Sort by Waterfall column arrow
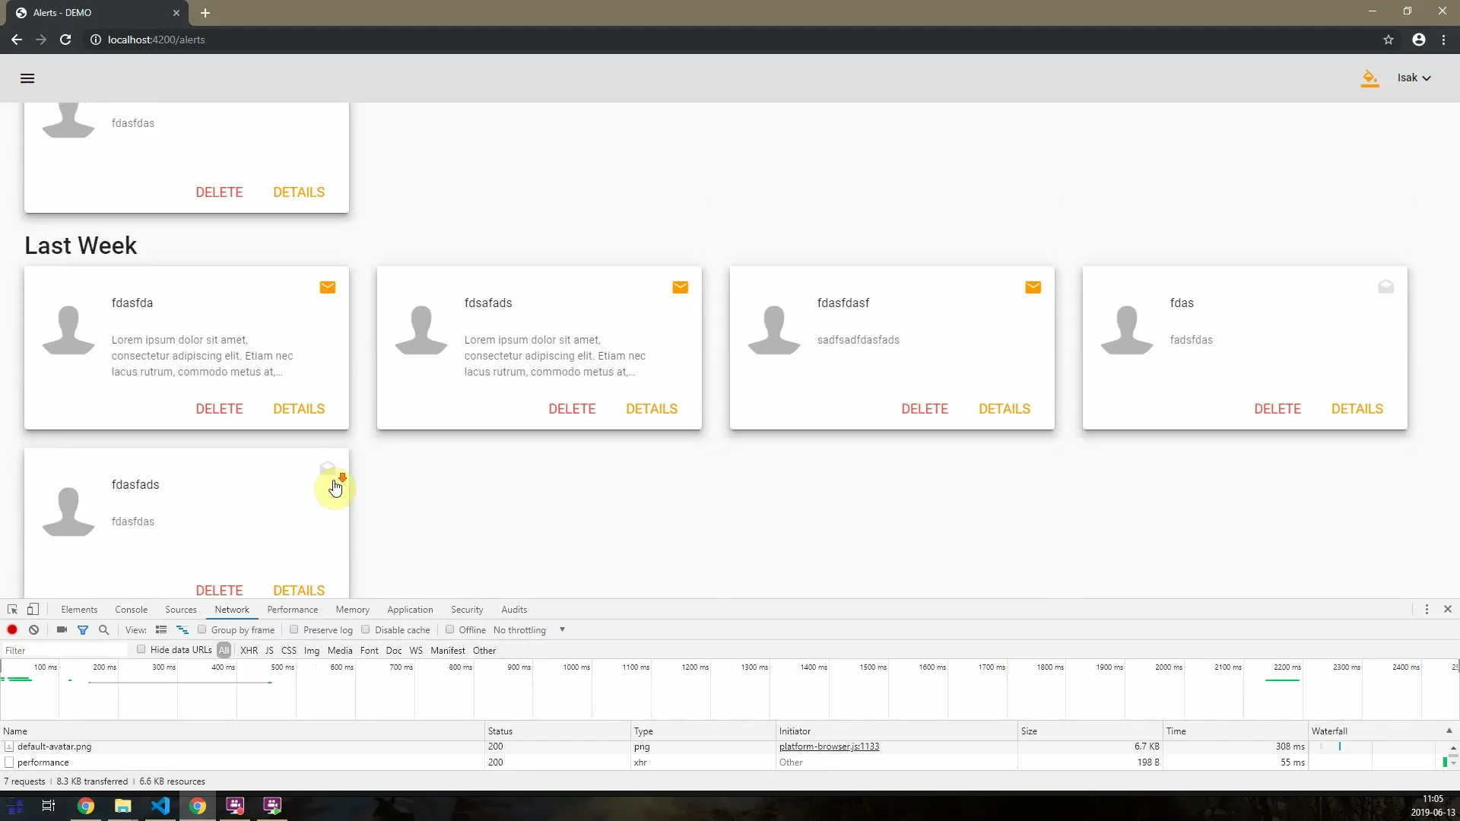This screenshot has height=821, width=1460. coord(1449,731)
